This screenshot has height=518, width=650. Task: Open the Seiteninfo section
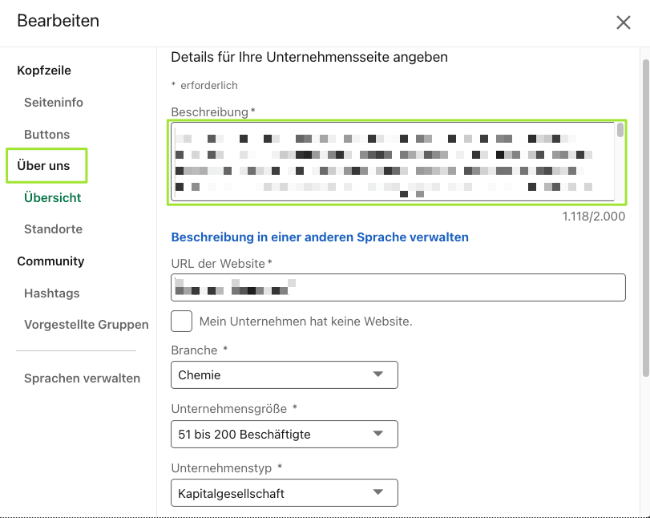pos(54,103)
